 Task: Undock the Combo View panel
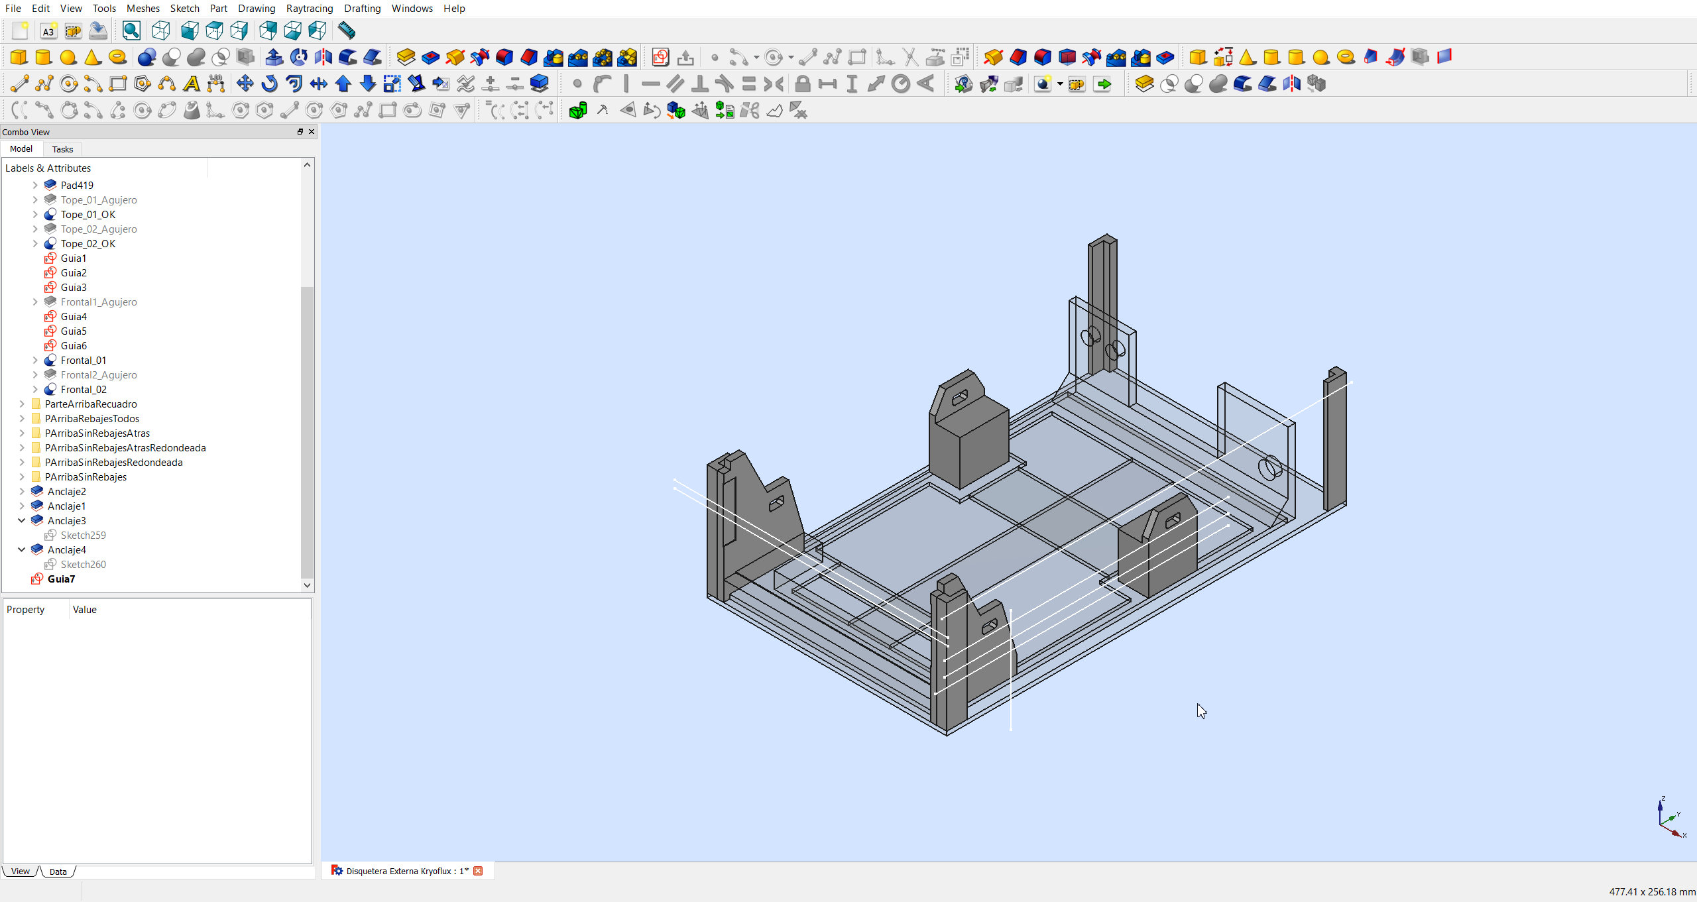(x=300, y=132)
